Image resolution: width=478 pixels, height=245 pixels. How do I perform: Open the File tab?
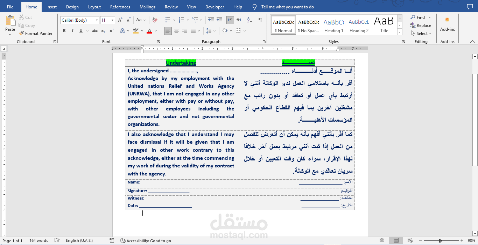pos(10,7)
